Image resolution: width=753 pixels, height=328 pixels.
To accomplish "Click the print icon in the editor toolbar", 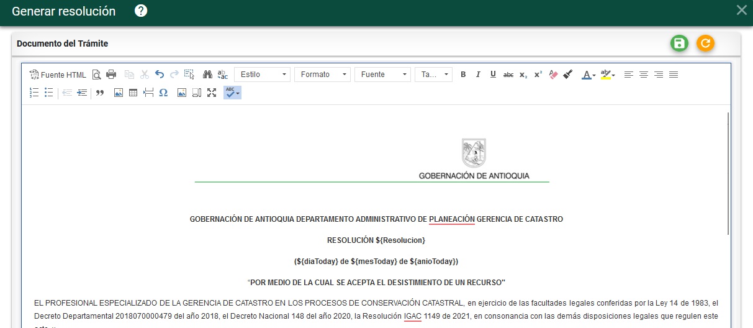I will [x=111, y=75].
